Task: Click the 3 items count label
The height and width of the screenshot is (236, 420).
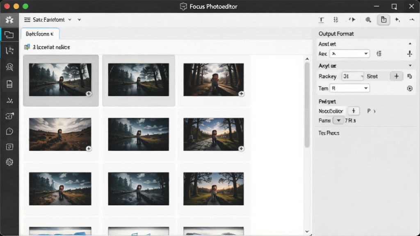Action: pos(51,47)
